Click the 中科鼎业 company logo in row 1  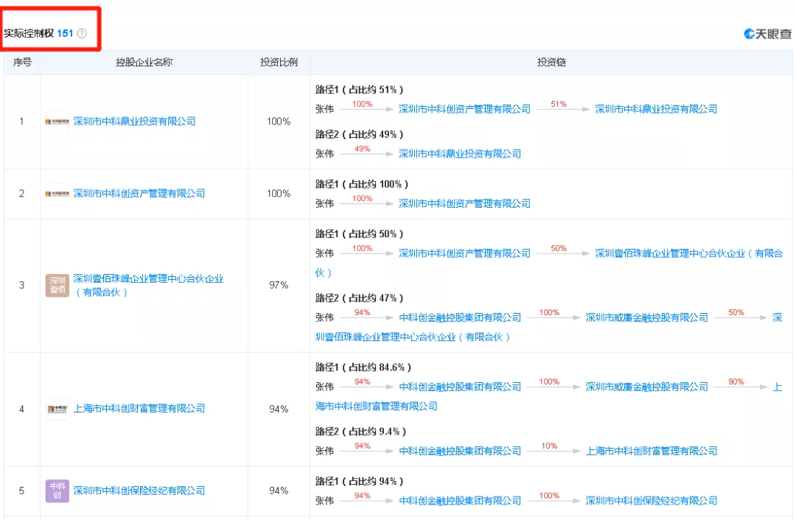[57, 121]
